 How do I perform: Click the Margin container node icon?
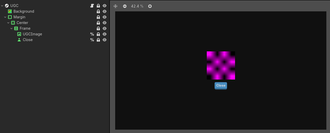coord(10,17)
